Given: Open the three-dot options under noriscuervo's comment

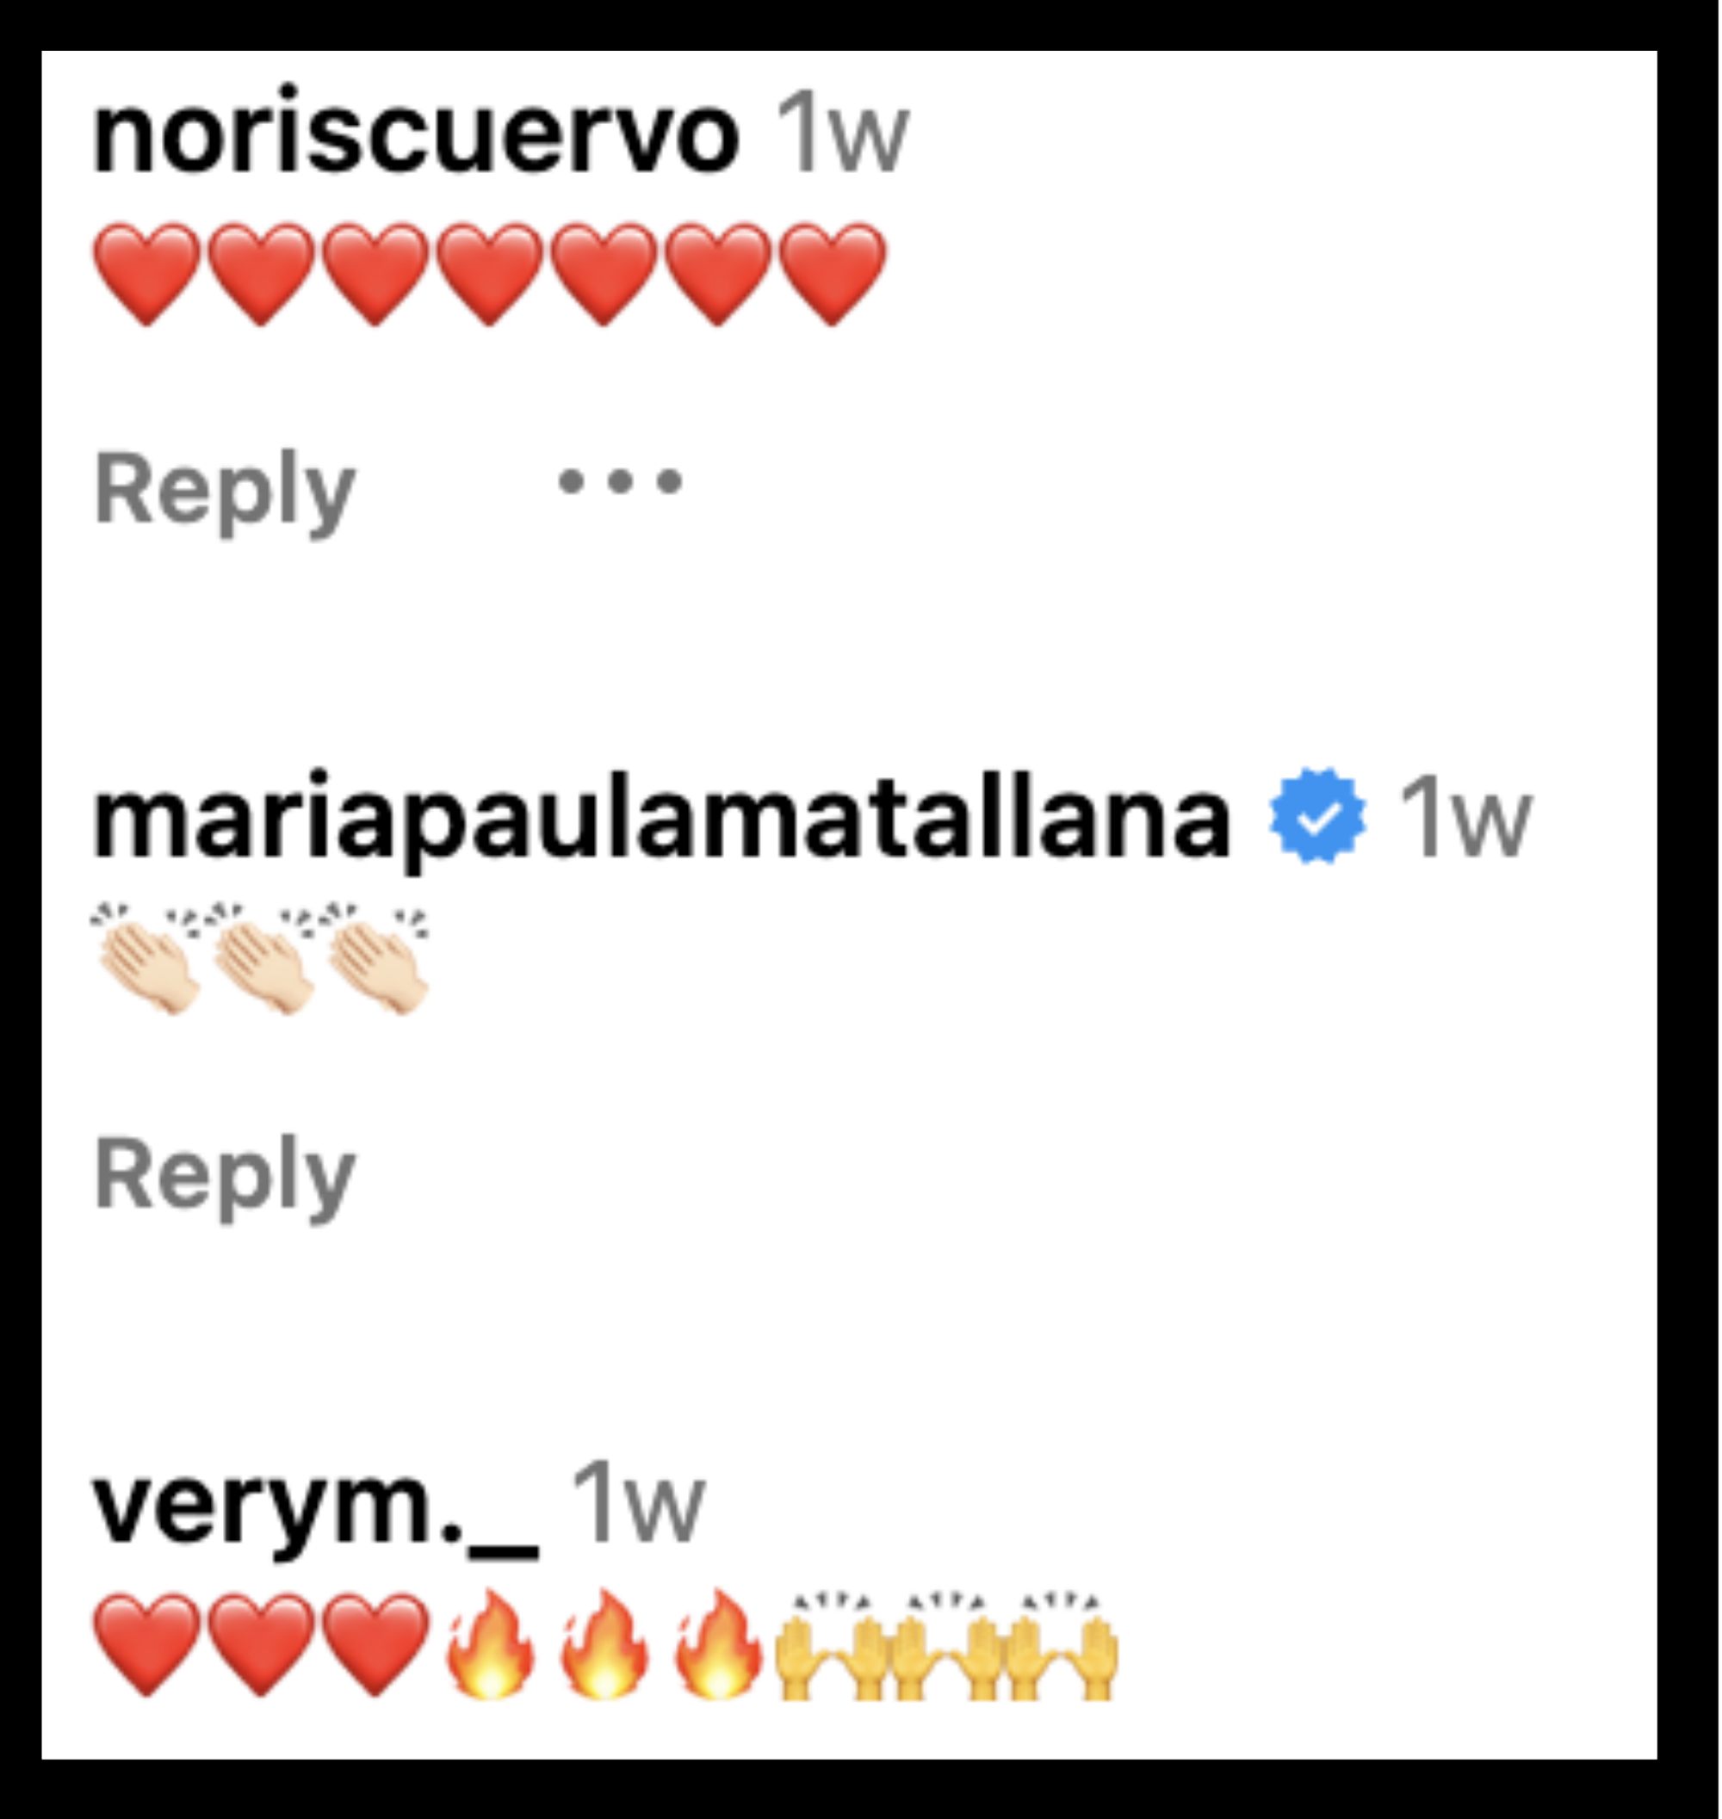Looking at the screenshot, I should coord(621,481).
